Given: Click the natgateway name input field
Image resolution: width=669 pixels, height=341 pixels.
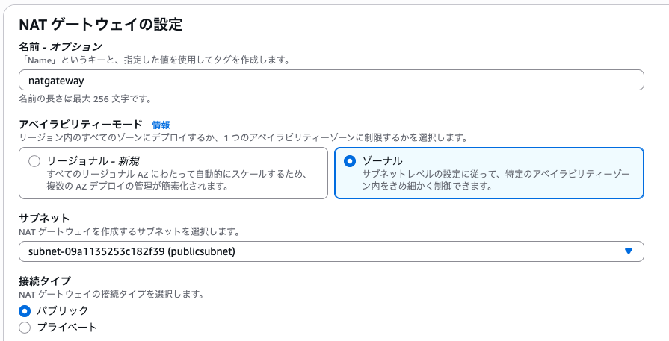Looking at the screenshot, I should [330, 80].
